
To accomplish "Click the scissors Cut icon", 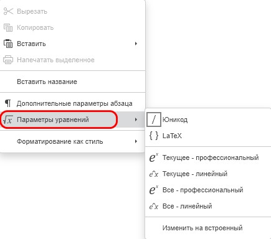I will point(8,11).
